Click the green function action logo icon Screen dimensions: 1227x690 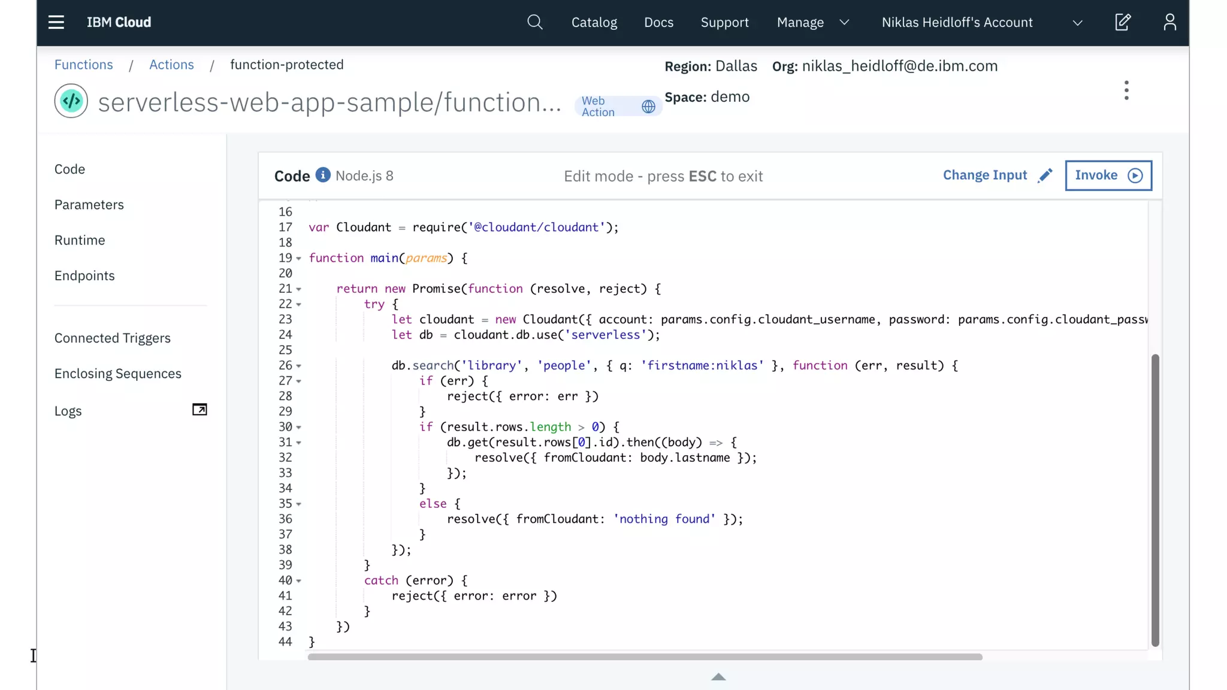[x=71, y=101]
